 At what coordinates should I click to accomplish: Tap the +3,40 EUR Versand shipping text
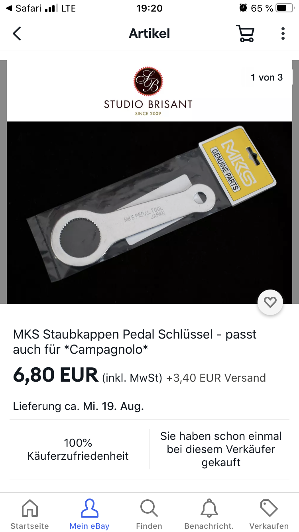pos(216,378)
